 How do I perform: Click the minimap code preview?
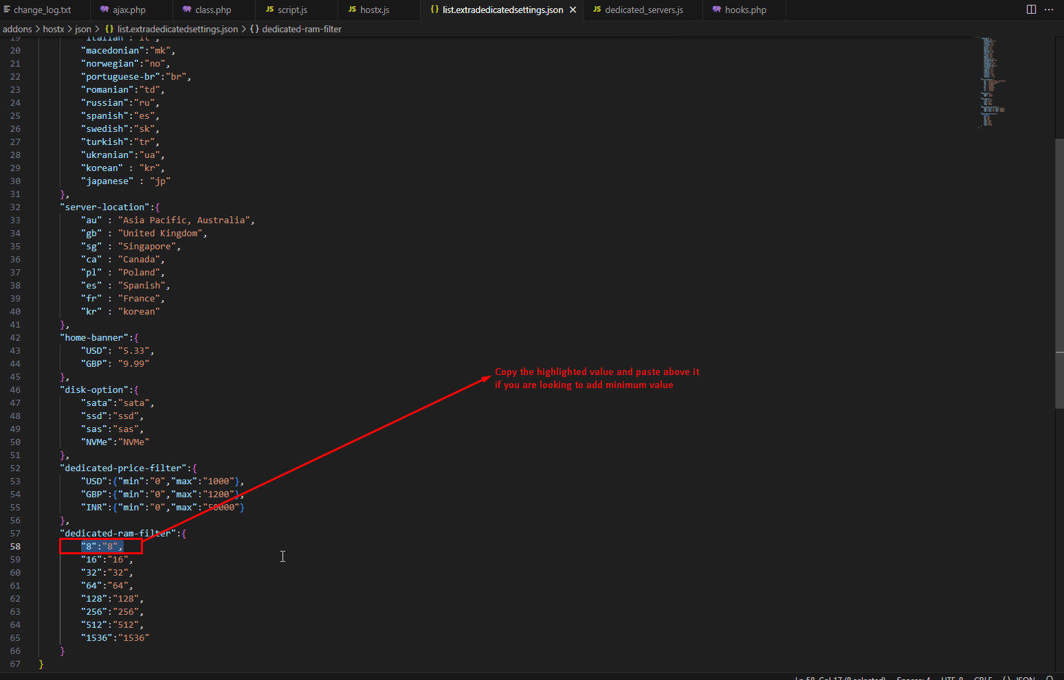click(991, 82)
